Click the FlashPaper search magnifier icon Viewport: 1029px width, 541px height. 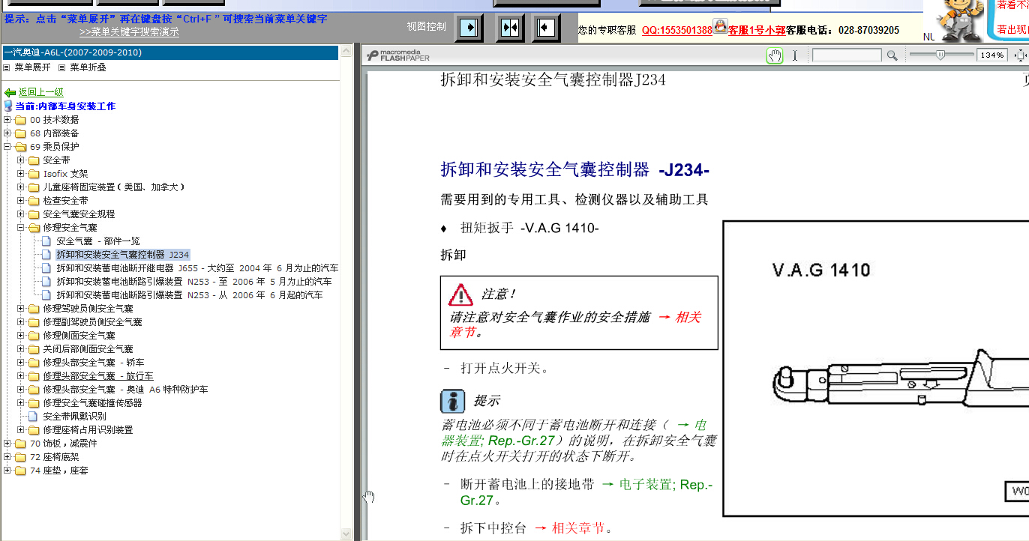892,55
